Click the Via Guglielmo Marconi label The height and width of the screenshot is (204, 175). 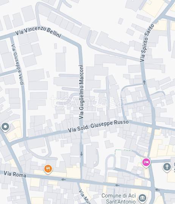pos(81,92)
